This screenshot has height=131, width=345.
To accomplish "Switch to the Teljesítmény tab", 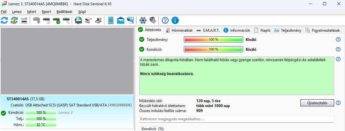I will [x=288, y=30].
